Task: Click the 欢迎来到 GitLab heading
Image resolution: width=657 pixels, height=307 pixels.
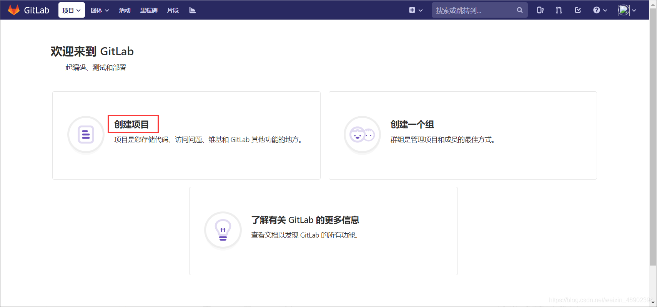Action: click(92, 51)
